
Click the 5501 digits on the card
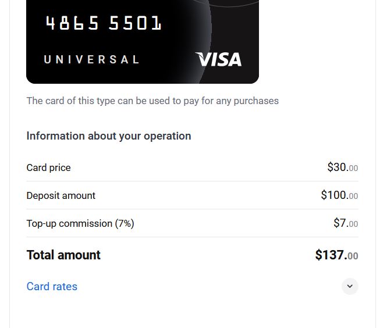(135, 23)
